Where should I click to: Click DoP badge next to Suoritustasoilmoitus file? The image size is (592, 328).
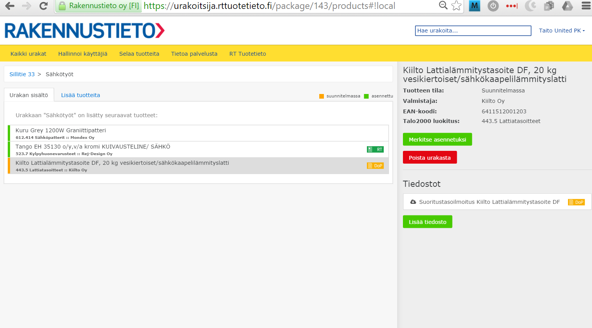pyautogui.click(x=576, y=202)
